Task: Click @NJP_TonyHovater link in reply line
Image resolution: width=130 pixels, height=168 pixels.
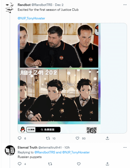Action: click(76, 152)
